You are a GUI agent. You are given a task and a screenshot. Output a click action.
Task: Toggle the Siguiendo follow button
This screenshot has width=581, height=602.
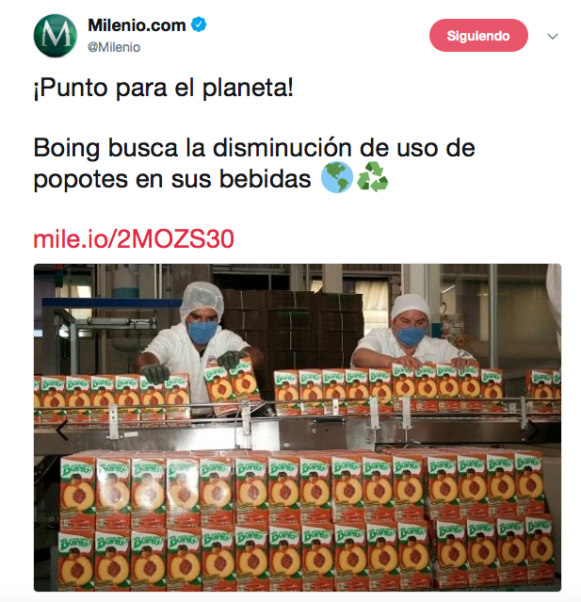478,36
